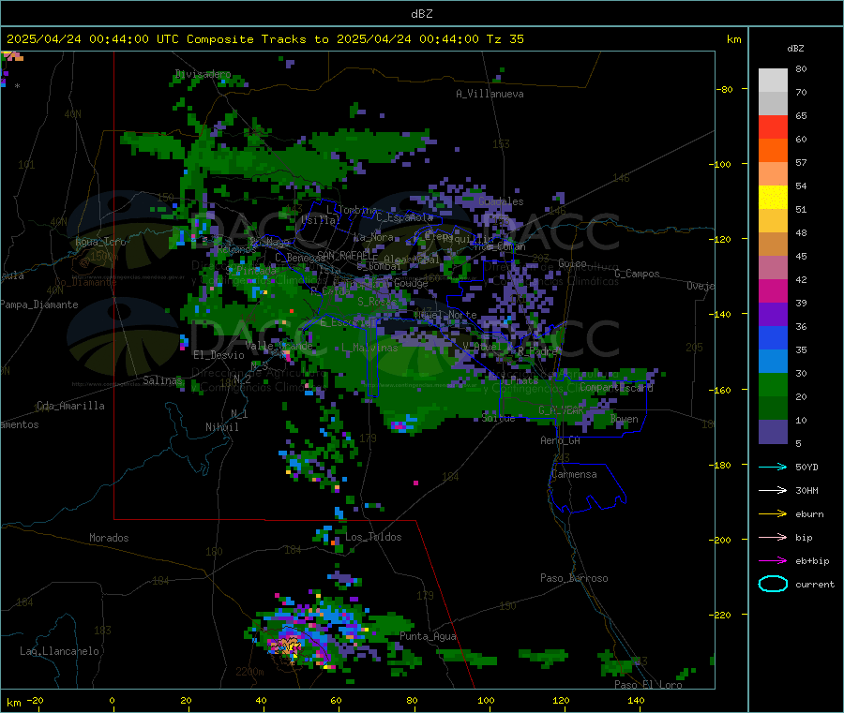Click the 'Los_Toldos' map label
844x713 pixels.
(373, 537)
